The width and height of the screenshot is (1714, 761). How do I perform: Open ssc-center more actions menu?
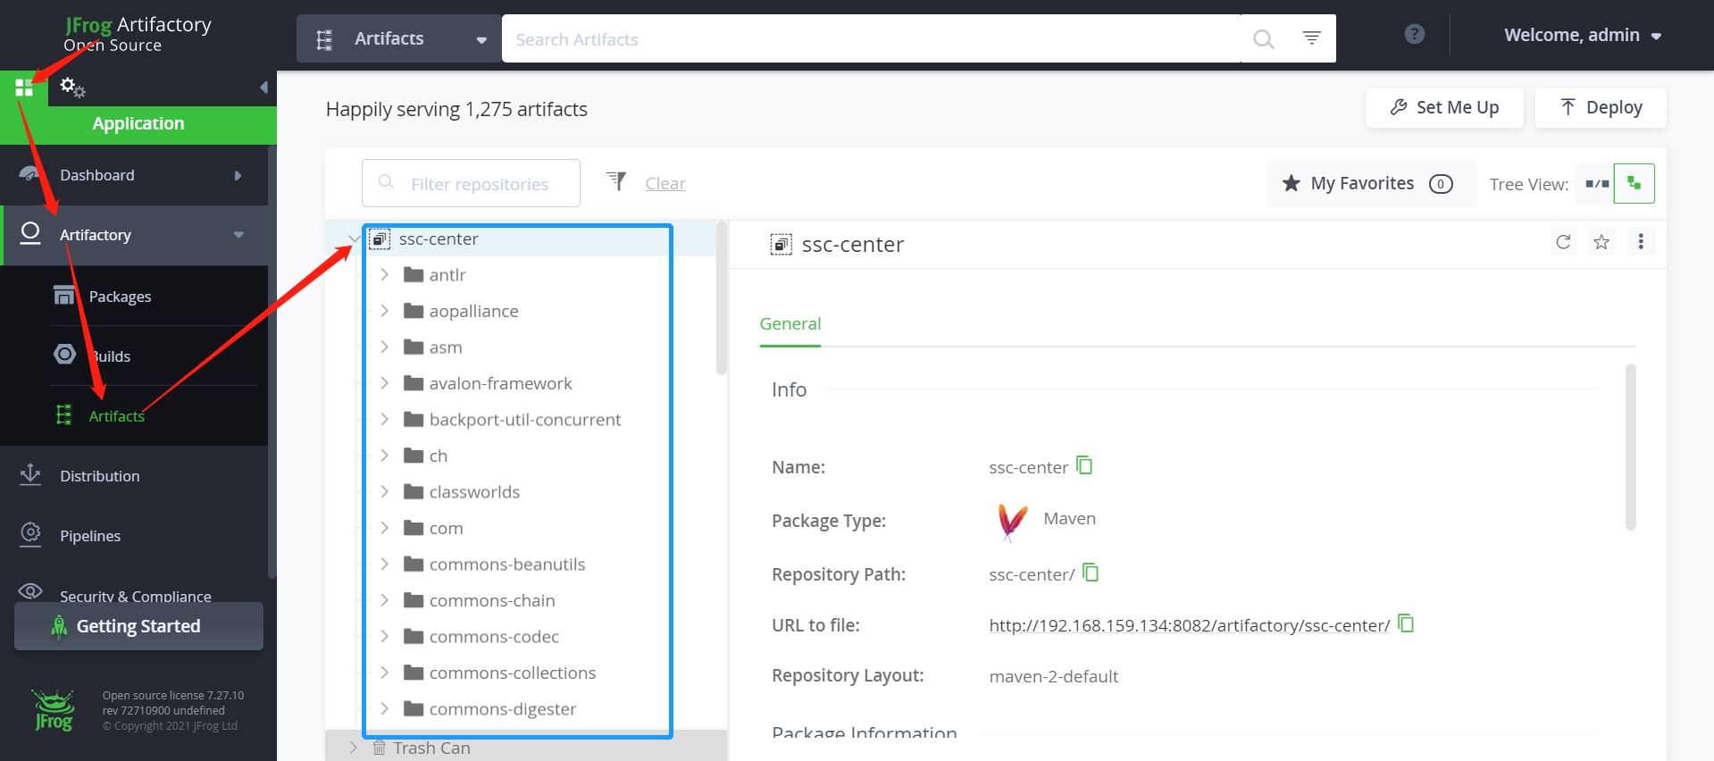(x=1641, y=241)
